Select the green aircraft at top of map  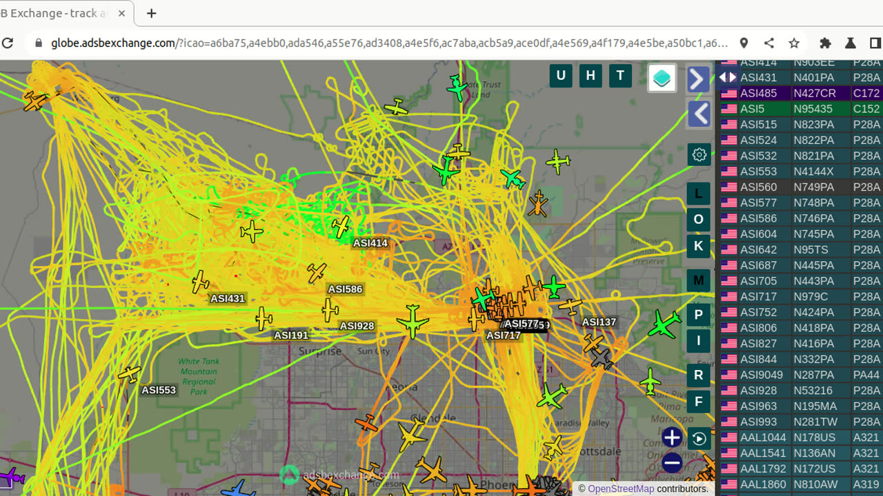(457, 88)
